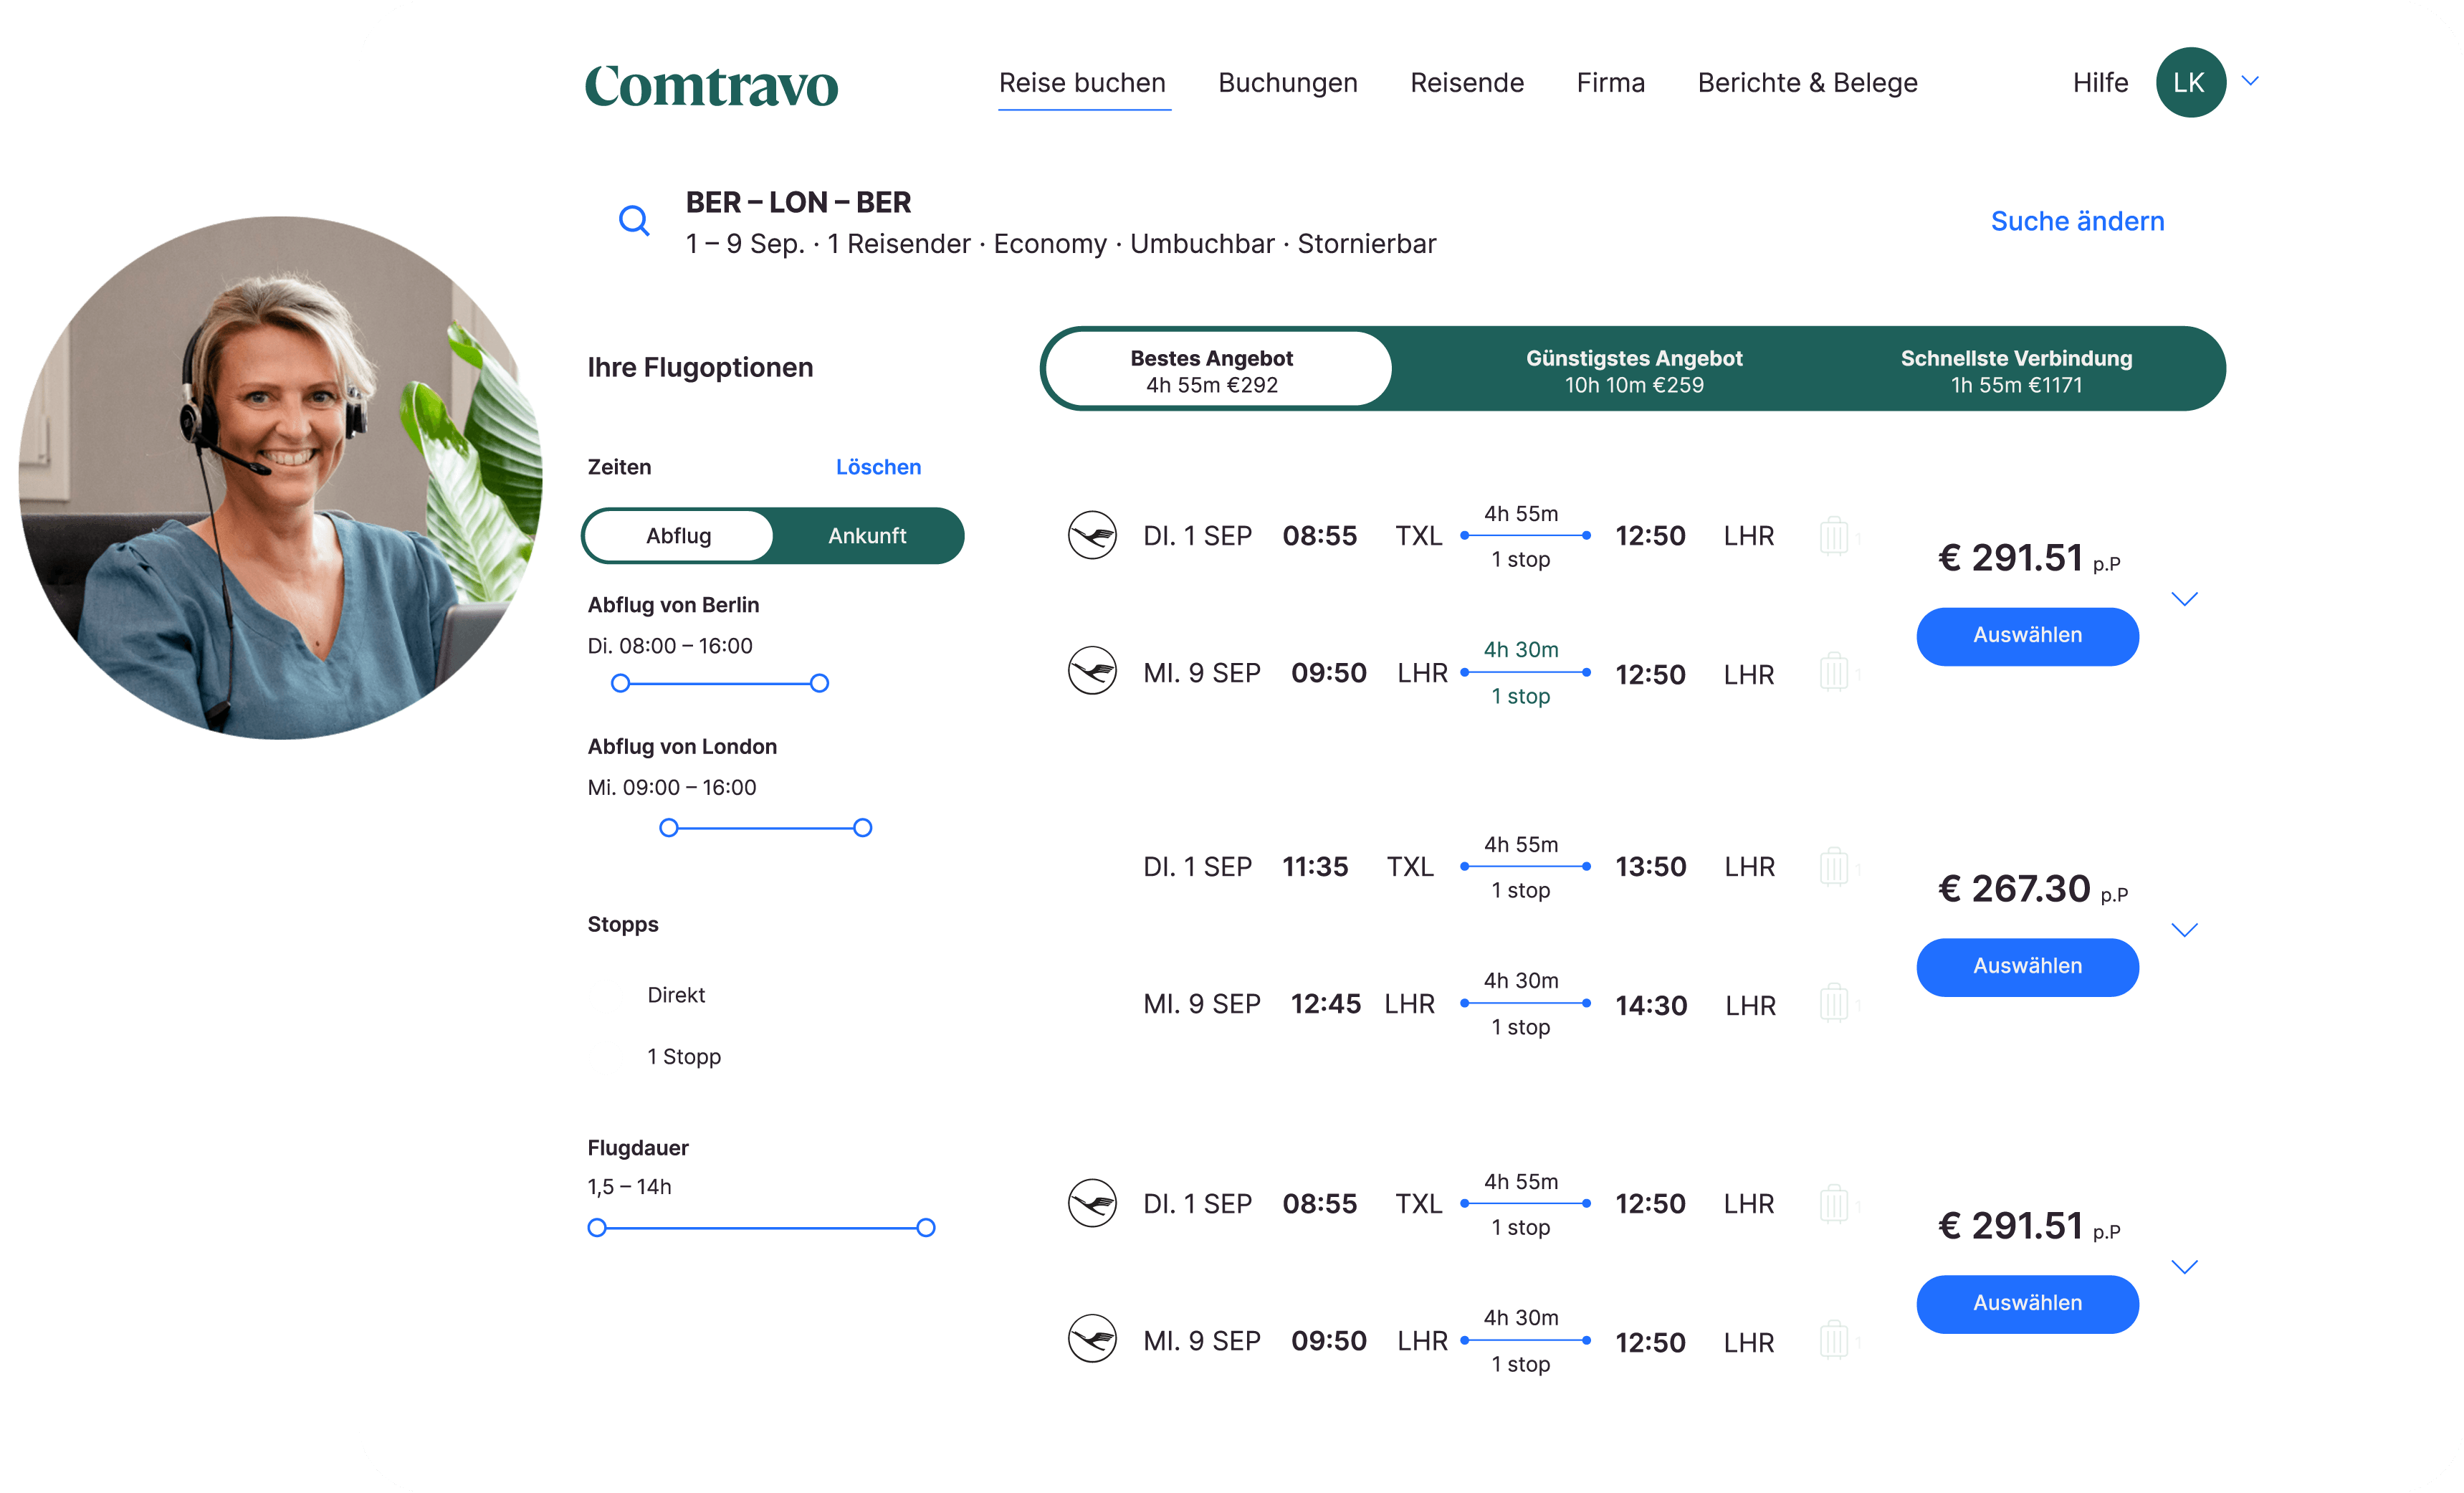Click right handle of Abflug von London slider
2464x1493 pixels.
click(862, 828)
